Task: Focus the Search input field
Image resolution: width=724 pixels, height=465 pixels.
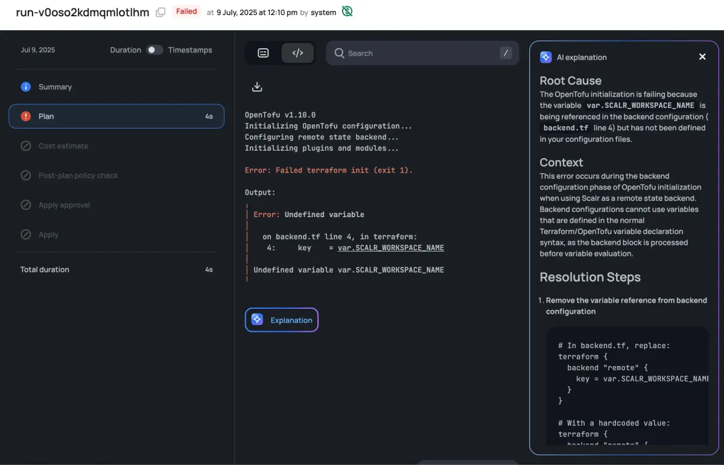Action: (422, 53)
